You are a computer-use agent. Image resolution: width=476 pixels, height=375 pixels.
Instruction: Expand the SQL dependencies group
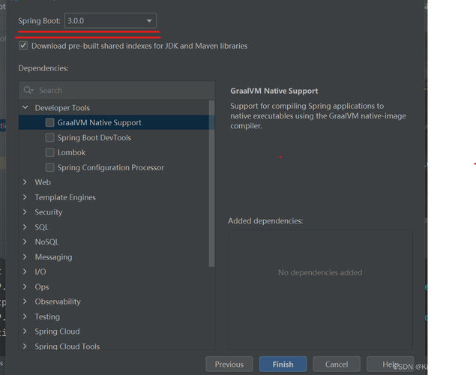25,227
